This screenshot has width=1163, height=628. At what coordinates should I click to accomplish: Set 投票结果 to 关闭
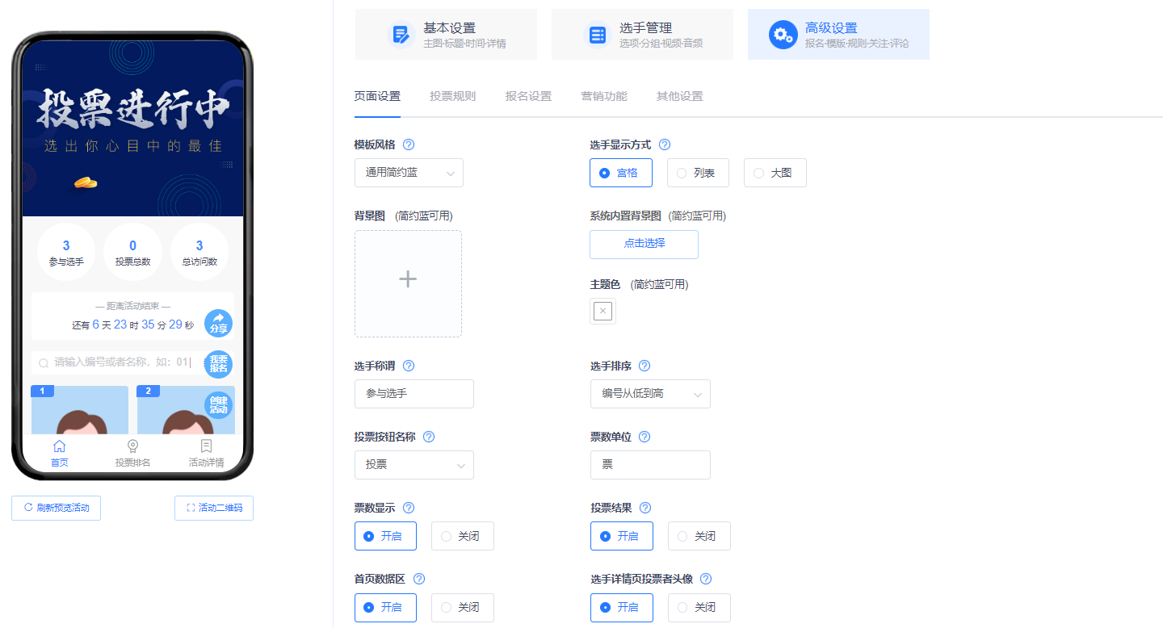pos(699,536)
